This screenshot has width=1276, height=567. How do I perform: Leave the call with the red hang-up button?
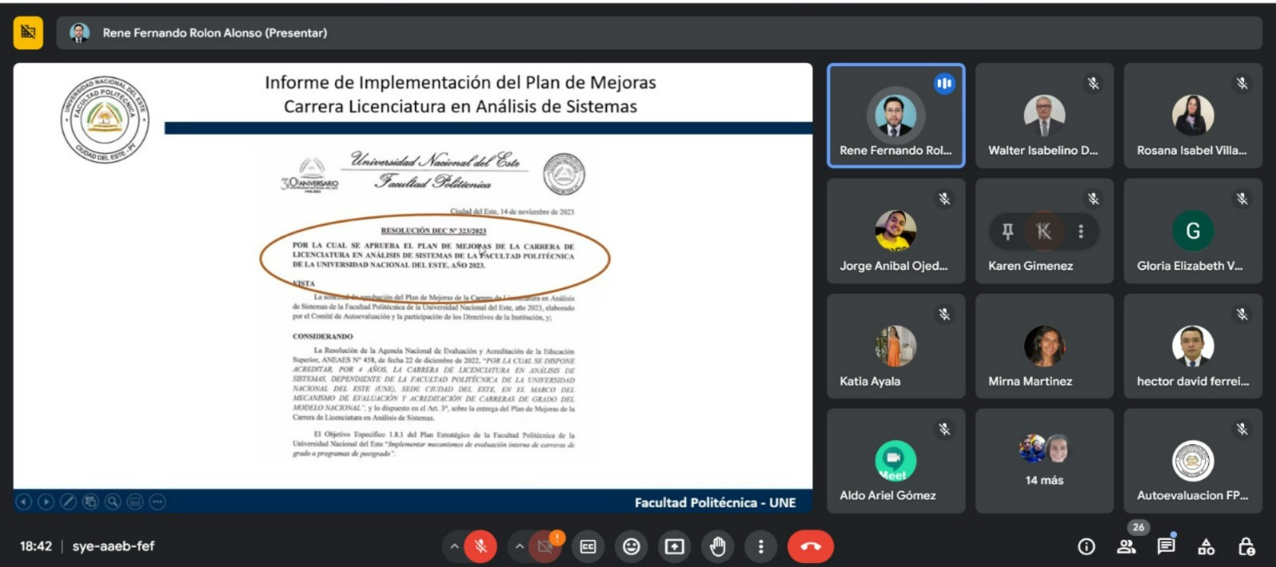(x=810, y=546)
